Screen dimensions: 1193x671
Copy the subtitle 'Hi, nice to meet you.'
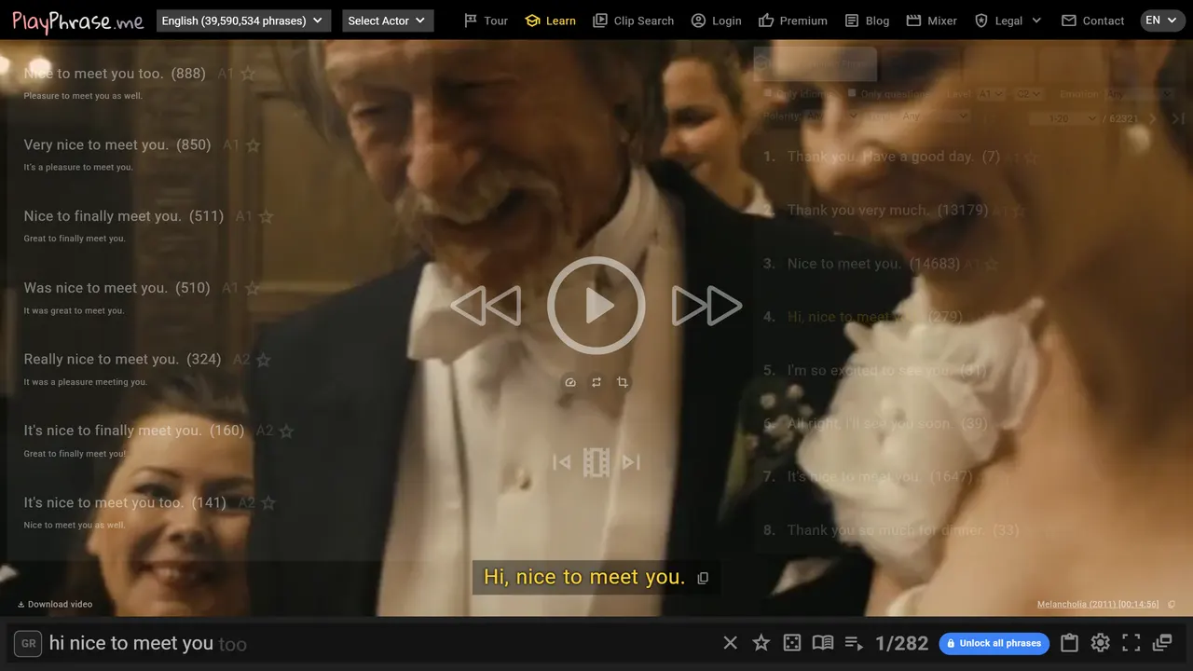coord(703,578)
